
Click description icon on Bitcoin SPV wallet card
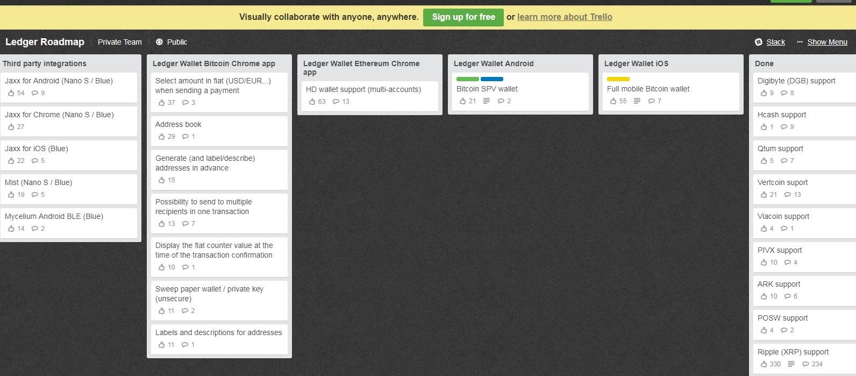(x=487, y=101)
